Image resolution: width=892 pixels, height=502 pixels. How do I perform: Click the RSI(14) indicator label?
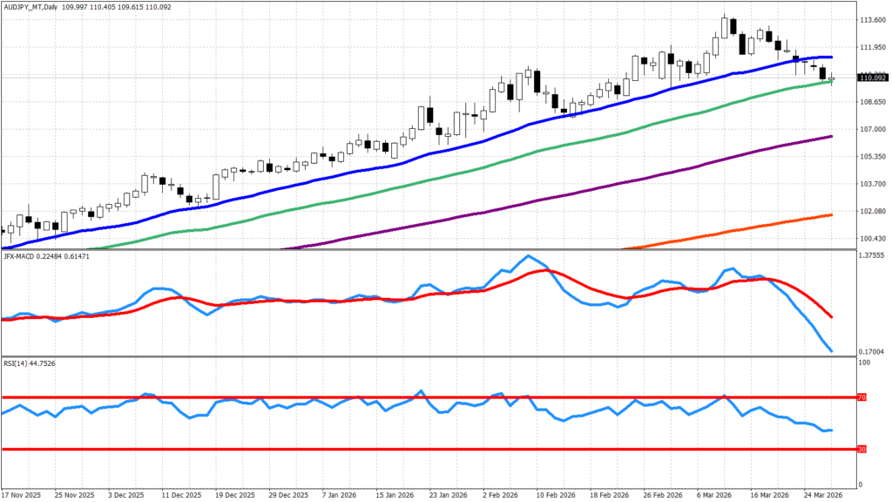tap(17, 365)
